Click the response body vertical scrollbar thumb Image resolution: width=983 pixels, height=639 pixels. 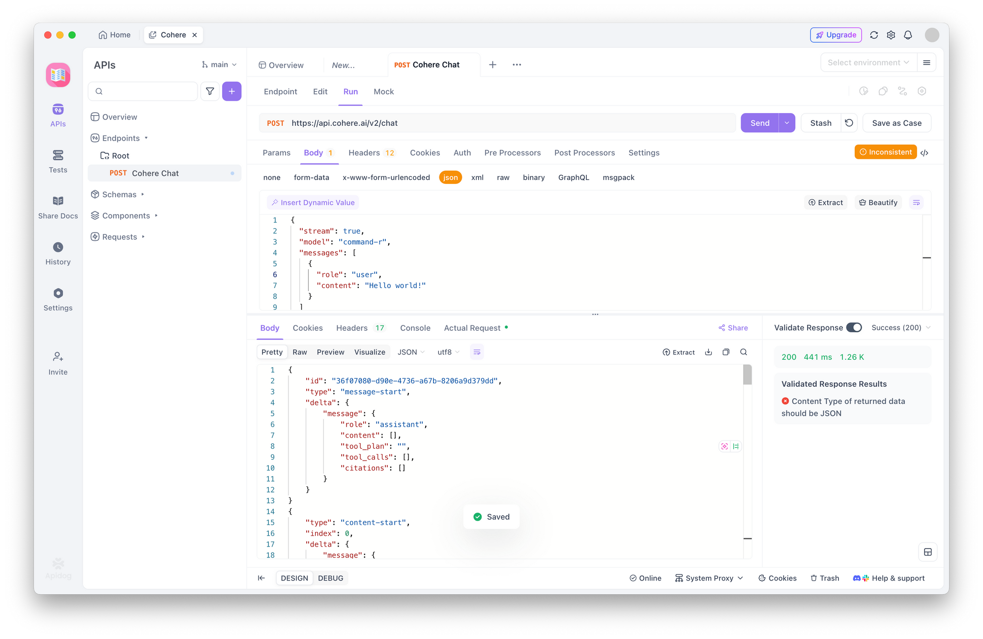[x=748, y=375]
